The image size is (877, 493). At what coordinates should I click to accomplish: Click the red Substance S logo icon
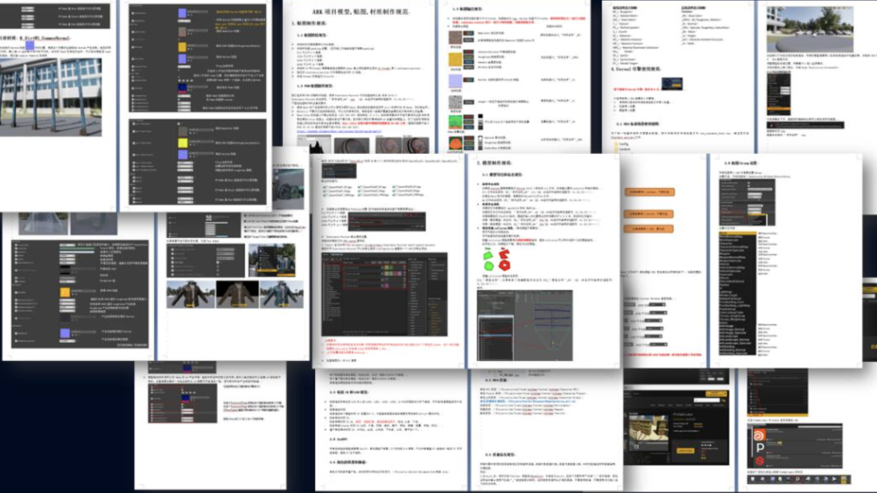760,462
